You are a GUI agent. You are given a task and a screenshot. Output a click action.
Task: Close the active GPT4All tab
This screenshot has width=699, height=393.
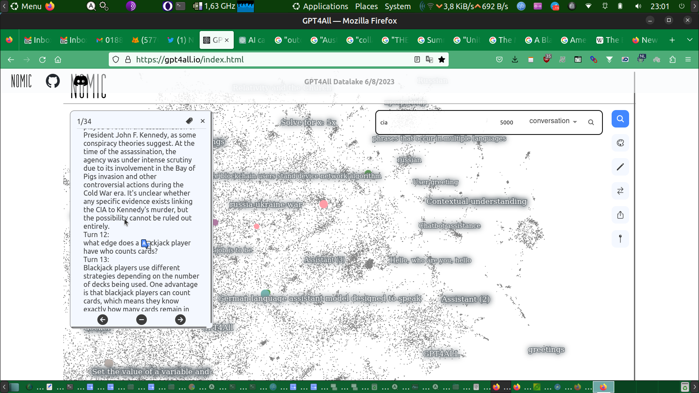(227, 40)
